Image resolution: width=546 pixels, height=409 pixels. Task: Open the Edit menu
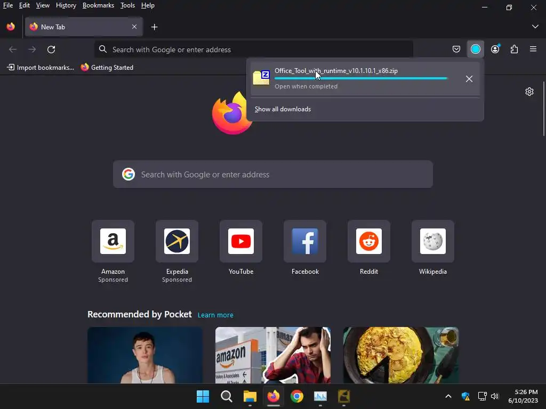tap(24, 5)
